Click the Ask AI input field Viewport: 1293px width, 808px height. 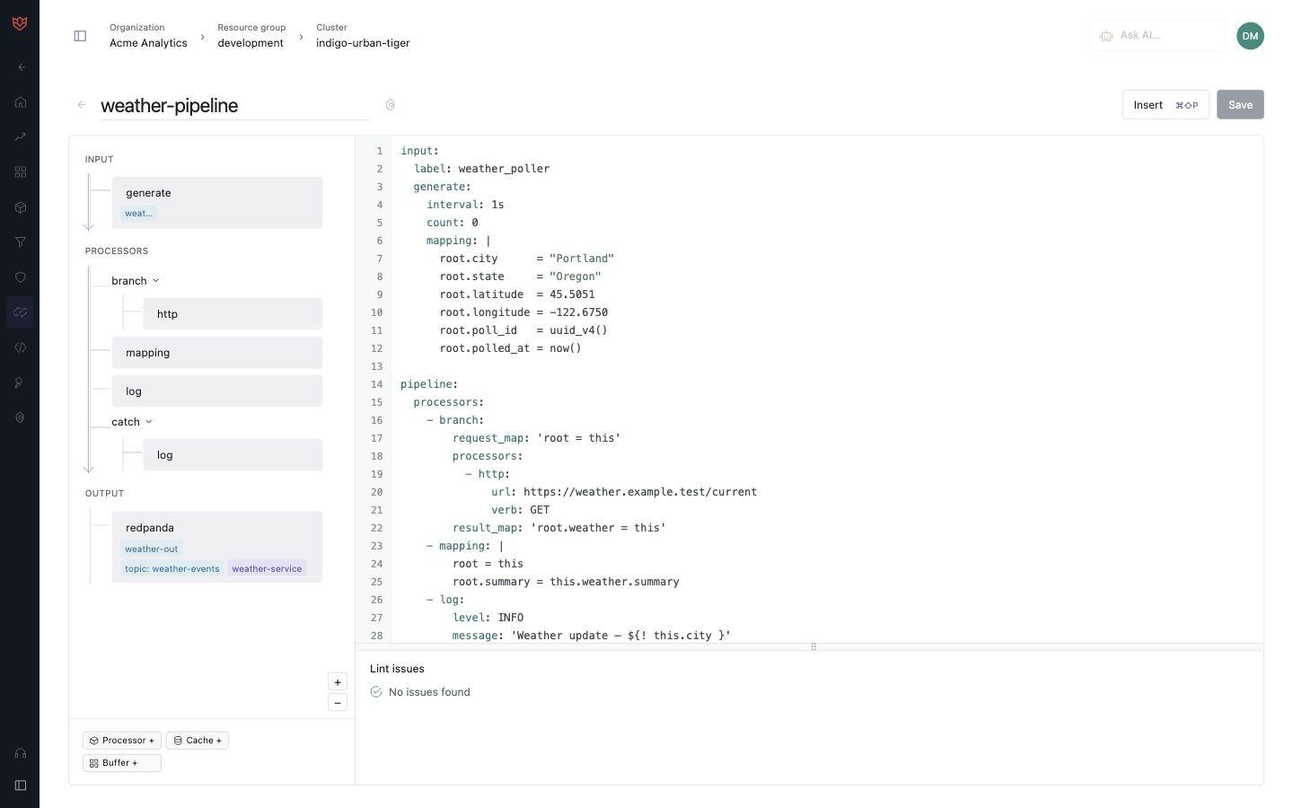[x=1157, y=36]
